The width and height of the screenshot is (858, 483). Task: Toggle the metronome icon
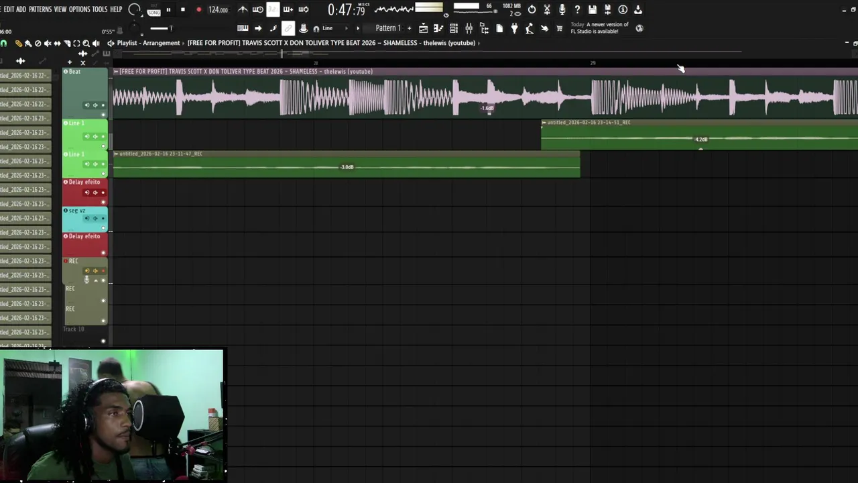(x=243, y=9)
